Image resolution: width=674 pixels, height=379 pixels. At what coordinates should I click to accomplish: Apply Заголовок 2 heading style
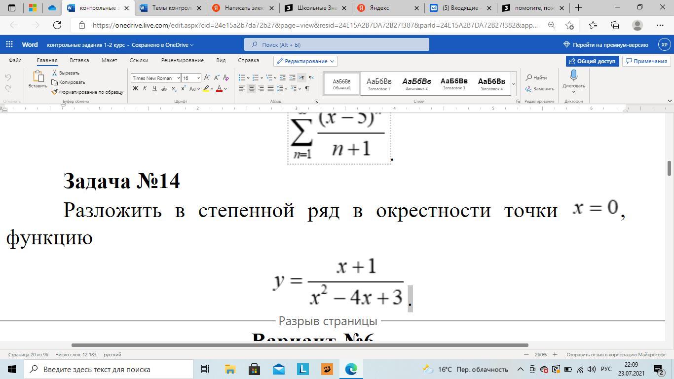click(x=416, y=83)
